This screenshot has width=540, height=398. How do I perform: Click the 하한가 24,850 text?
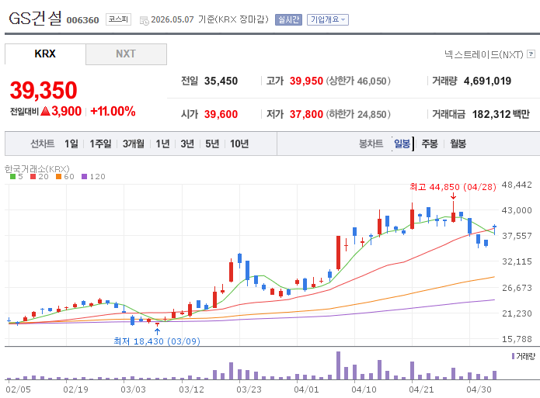pos(358,114)
